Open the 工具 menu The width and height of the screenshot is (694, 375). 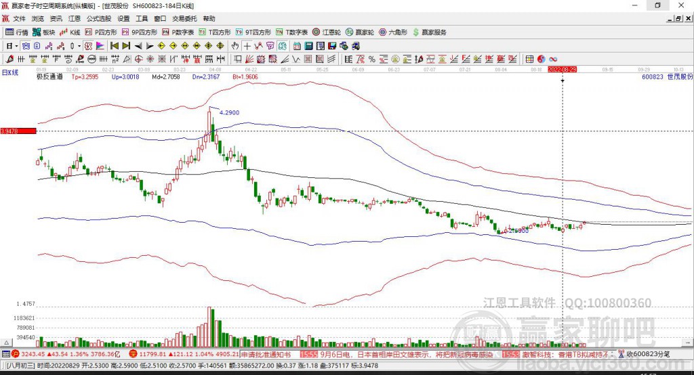click(142, 18)
